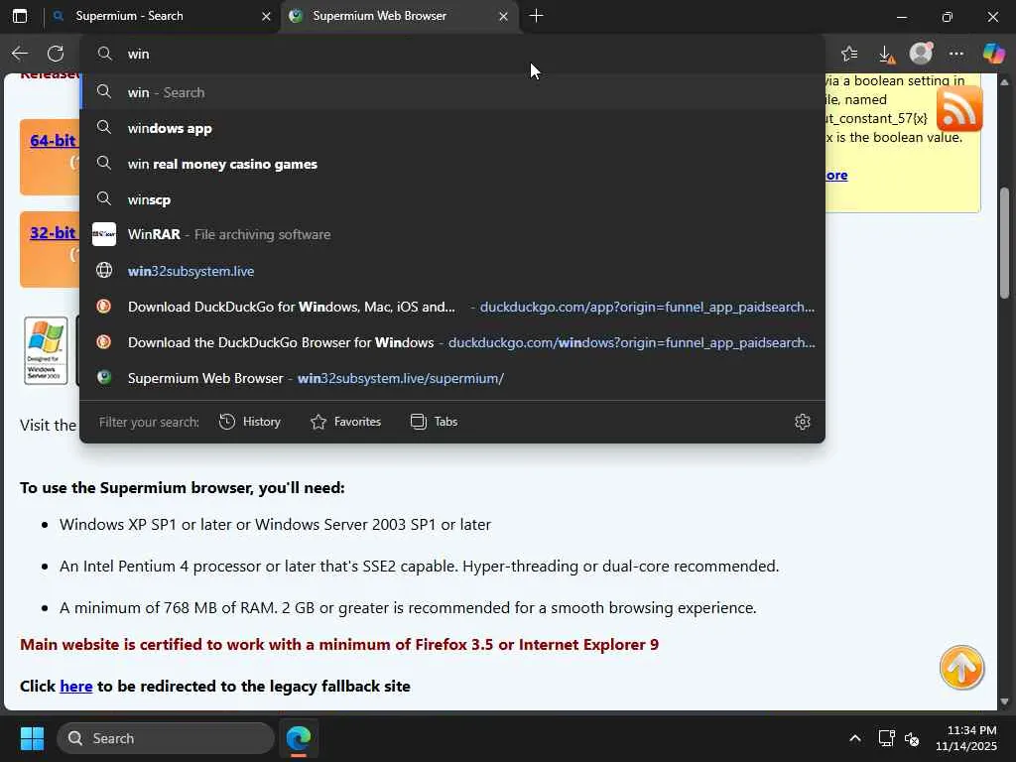Switch to Supermium Web Browser tab
Image resolution: width=1016 pixels, height=762 pixels.
[x=399, y=16]
